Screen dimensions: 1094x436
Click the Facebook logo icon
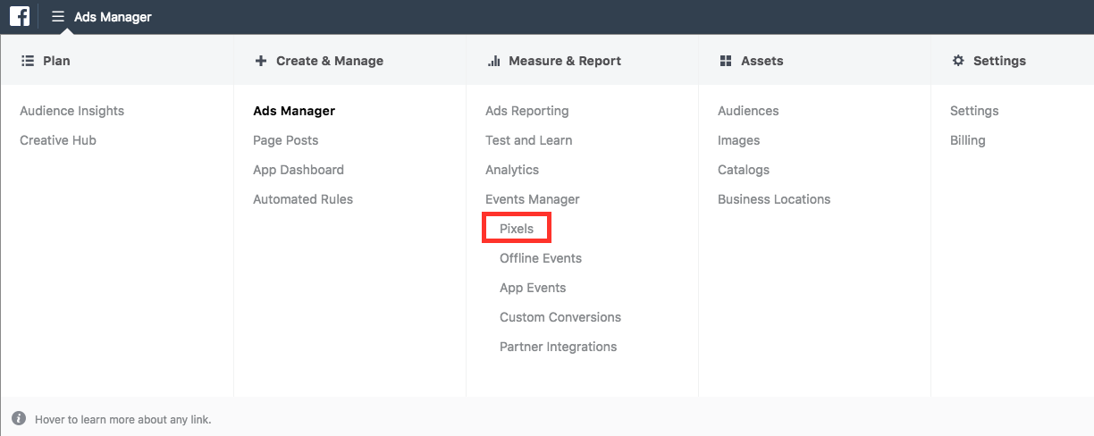point(20,16)
